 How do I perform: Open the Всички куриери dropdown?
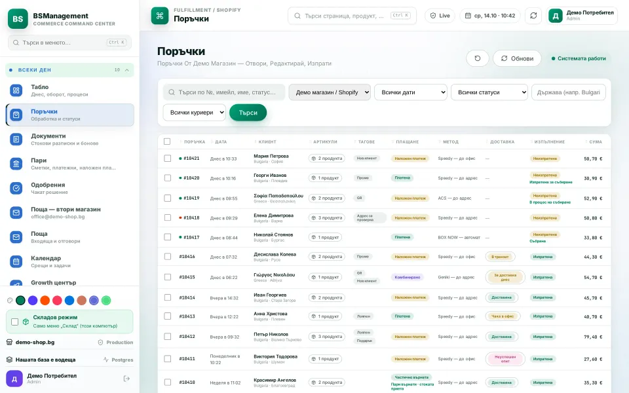coord(194,113)
